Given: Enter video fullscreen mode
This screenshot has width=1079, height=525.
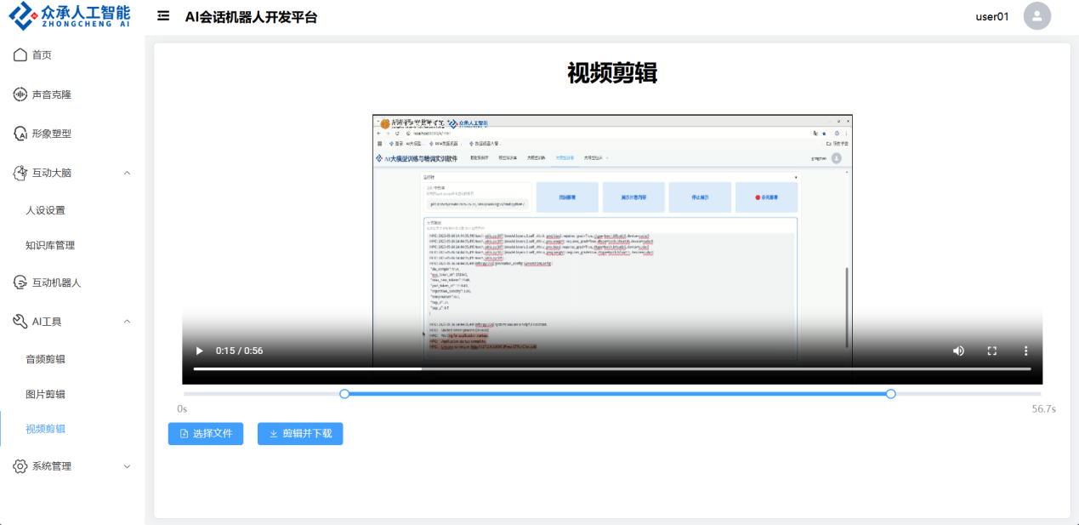Looking at the screenshot, I should [991, 351].
